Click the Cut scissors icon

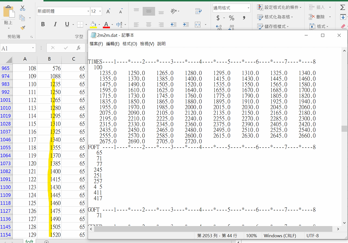pos(23,8)
